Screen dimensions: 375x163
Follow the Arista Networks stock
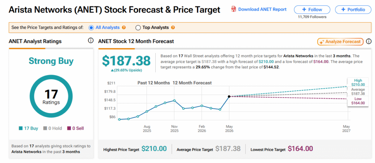(312, 10)
